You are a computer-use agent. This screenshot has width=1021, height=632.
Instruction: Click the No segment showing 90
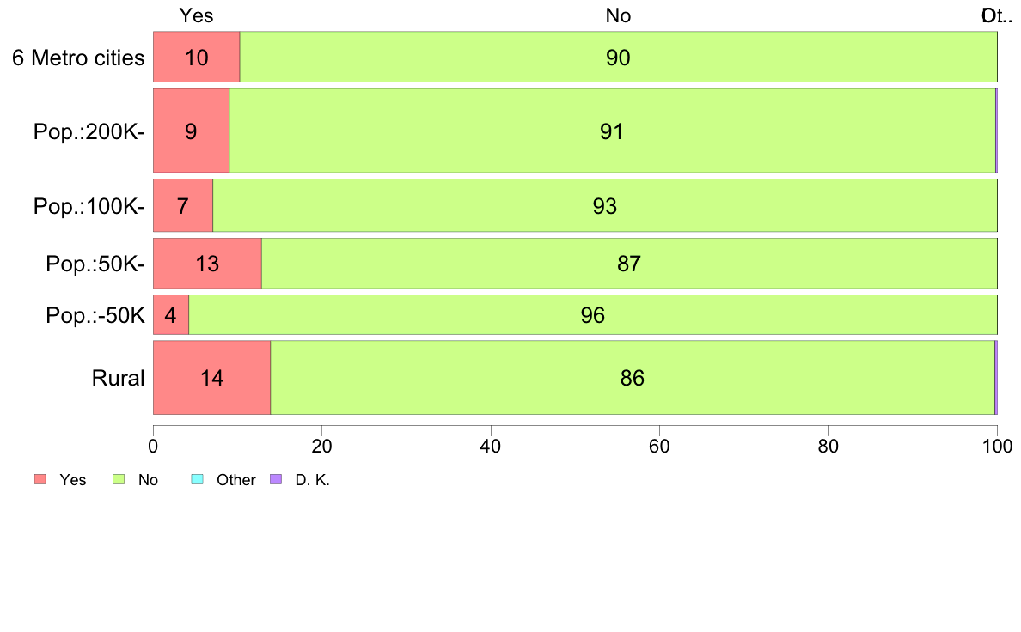[619, 57]
